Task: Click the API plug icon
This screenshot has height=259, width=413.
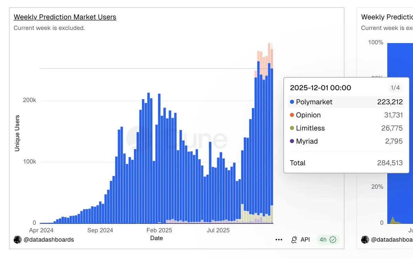Action: click(x=294, y=239)
